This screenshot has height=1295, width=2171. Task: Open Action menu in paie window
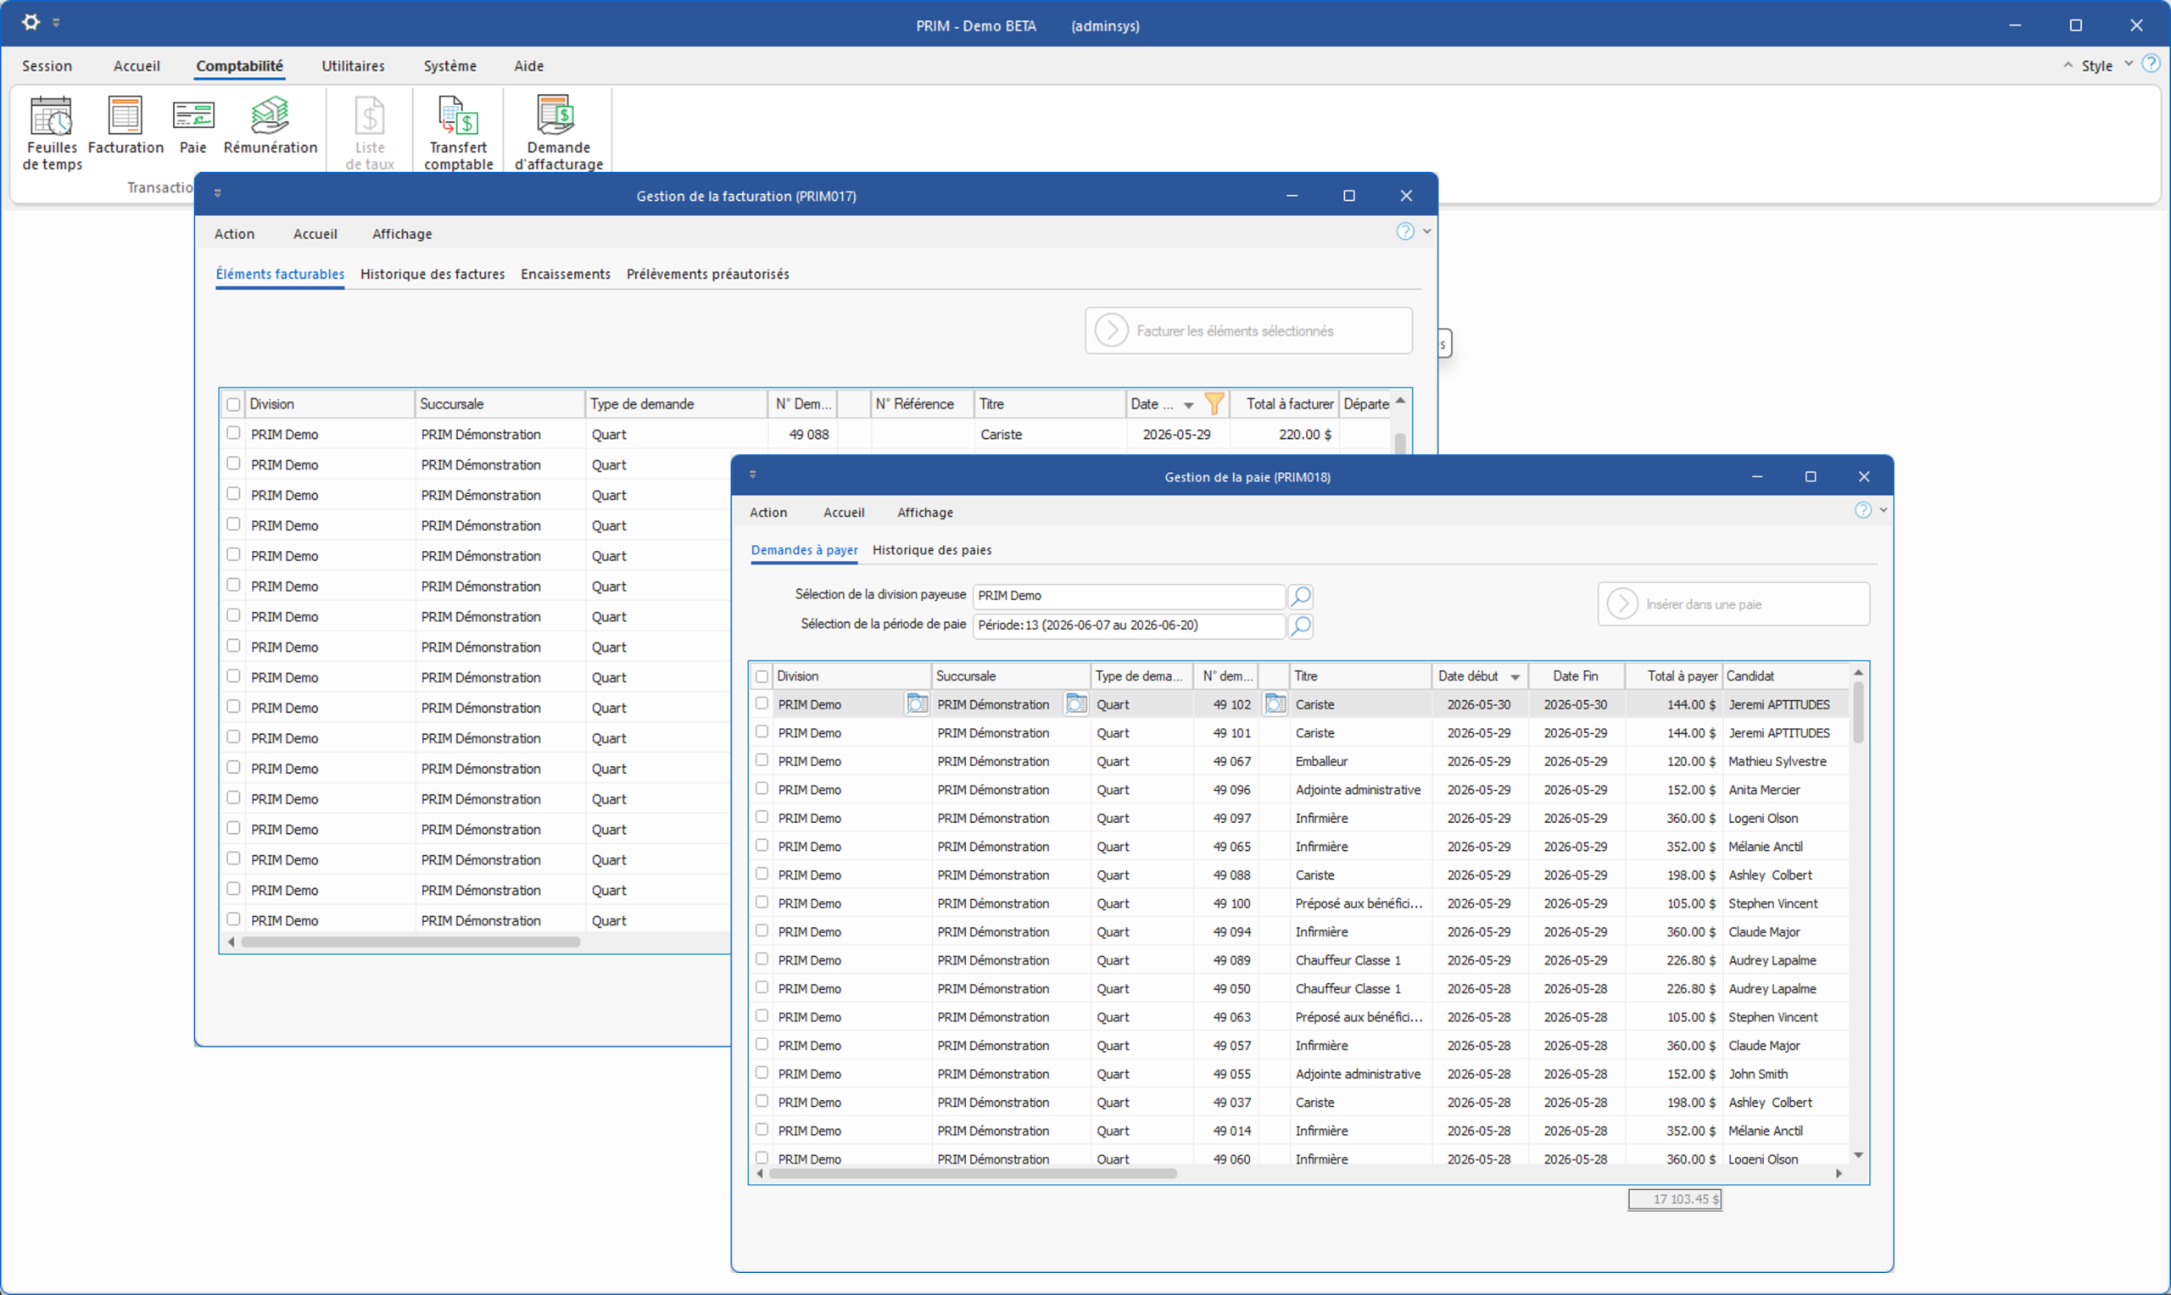[768, 512]
